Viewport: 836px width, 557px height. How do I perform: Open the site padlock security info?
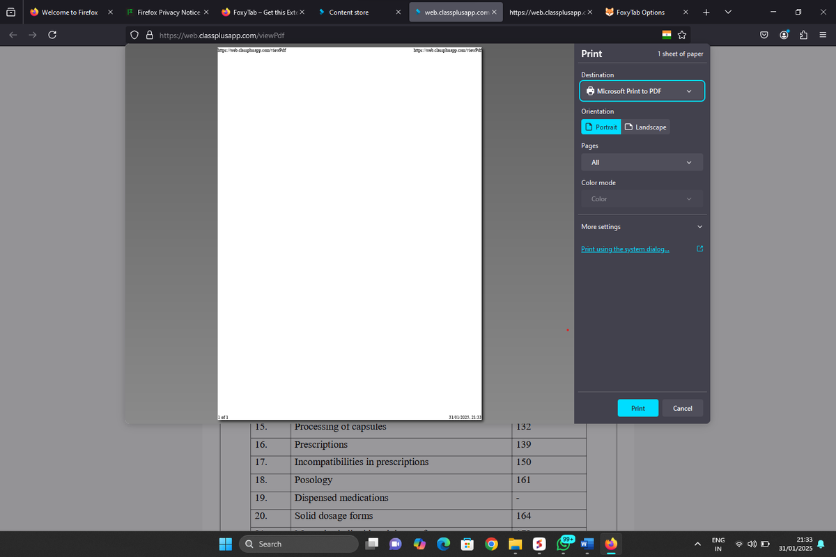[151, 36]
